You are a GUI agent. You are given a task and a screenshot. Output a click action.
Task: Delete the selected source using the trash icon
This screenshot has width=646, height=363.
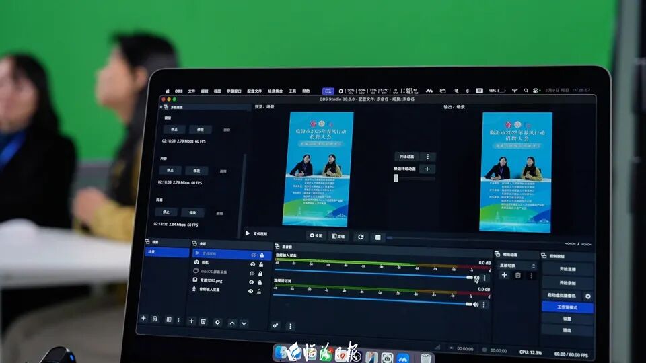pos(204,321)
